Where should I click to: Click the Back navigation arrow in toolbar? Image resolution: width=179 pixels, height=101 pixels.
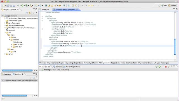pos(92,6)
